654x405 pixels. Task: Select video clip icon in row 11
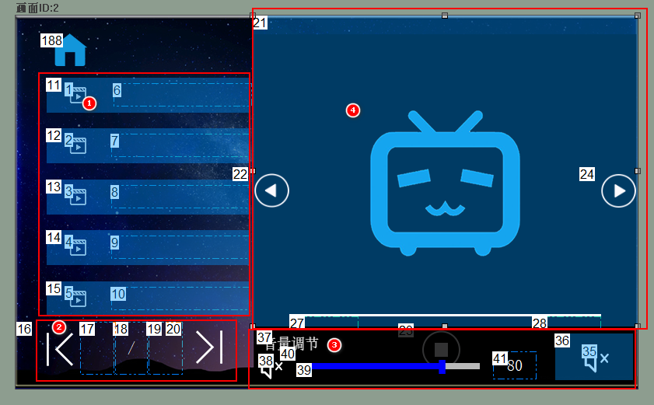coord(78,96)
